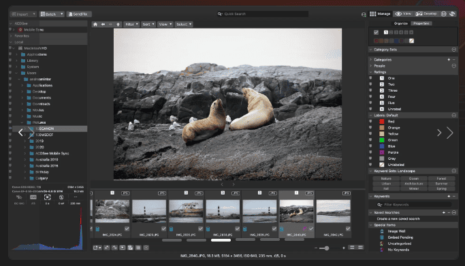Image resolution: width=465 pixels, height=266 pixels.
Task: Click Create a new saved search
Action: coord(398,218)
